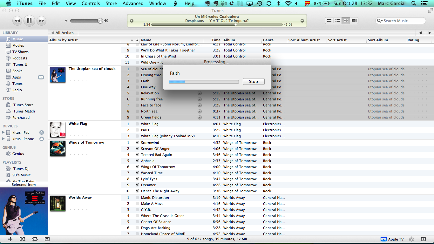Screen dimensions: 434x244
Task: Open iTunes U in the sidebar
Action: pyautogui.click(x=19, y=64)
